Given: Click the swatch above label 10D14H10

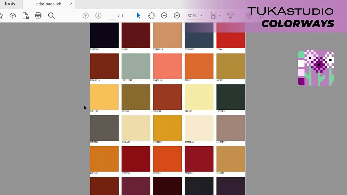Looking at the screenshot, I should [x=104, y=66].
